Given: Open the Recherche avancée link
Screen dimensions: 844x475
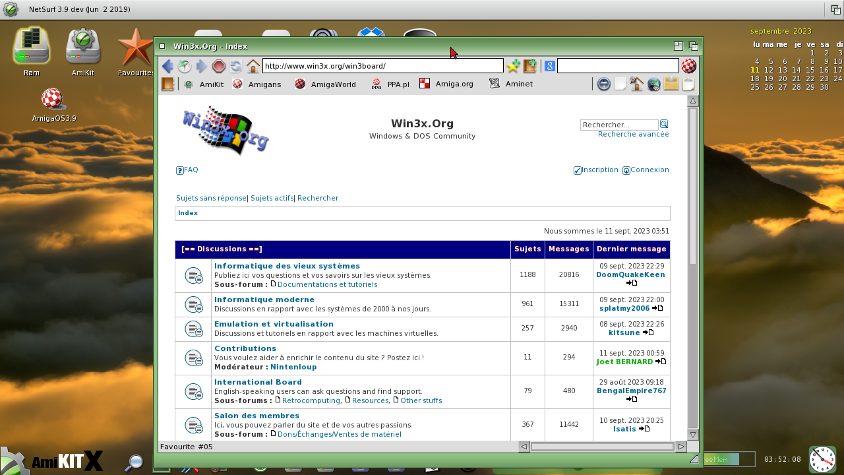Looking at the screenshot, I should click(633, 134).
